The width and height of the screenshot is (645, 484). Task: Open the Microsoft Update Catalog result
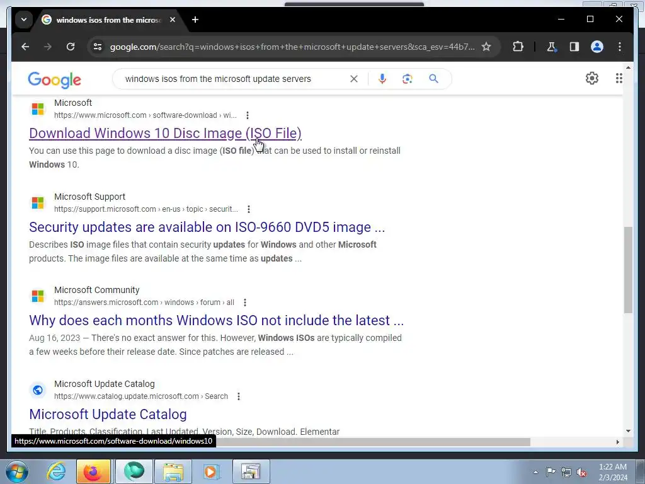click(108, 414)
